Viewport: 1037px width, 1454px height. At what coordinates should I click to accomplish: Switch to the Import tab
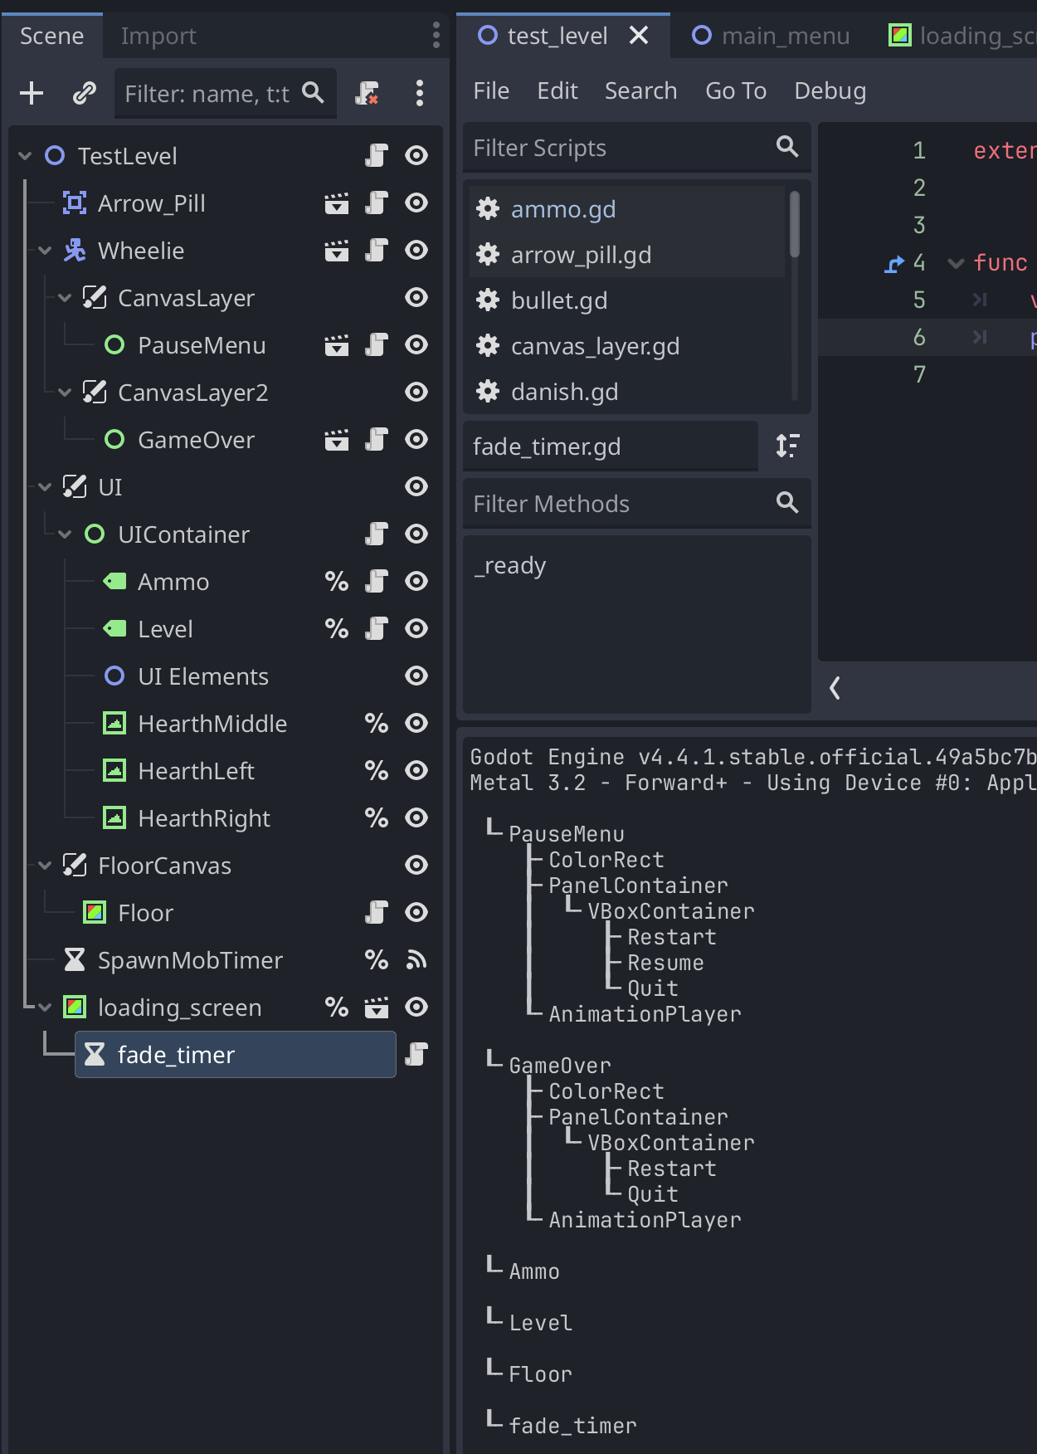pyautogui.click(x=158, y=37)
